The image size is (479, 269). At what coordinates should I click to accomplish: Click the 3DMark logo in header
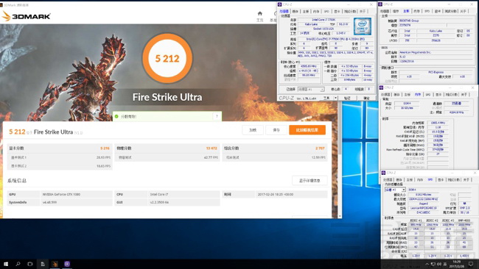(27, 16)
